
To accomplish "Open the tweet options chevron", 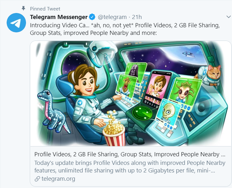I will click(x=229, y=17).
